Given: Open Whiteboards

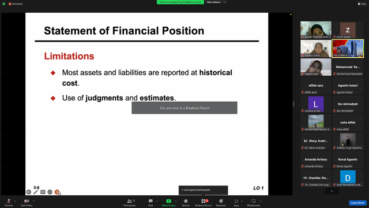Looking at the screenshot, I should point(254,202).
